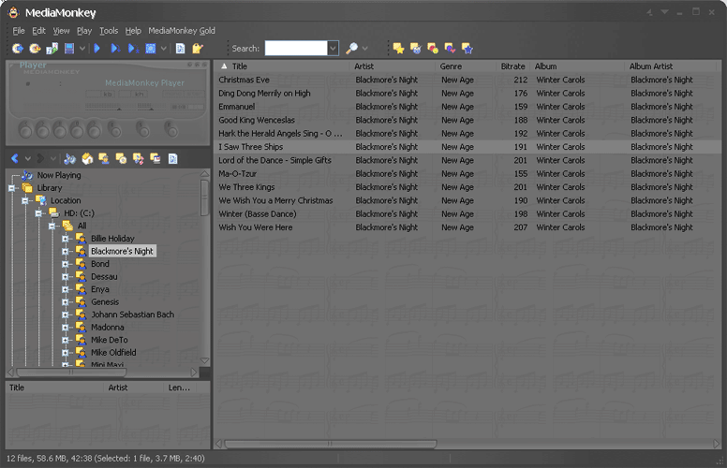Select the track We Three Kings
Viewport: 727px width, 468px height.
[246, 187]
